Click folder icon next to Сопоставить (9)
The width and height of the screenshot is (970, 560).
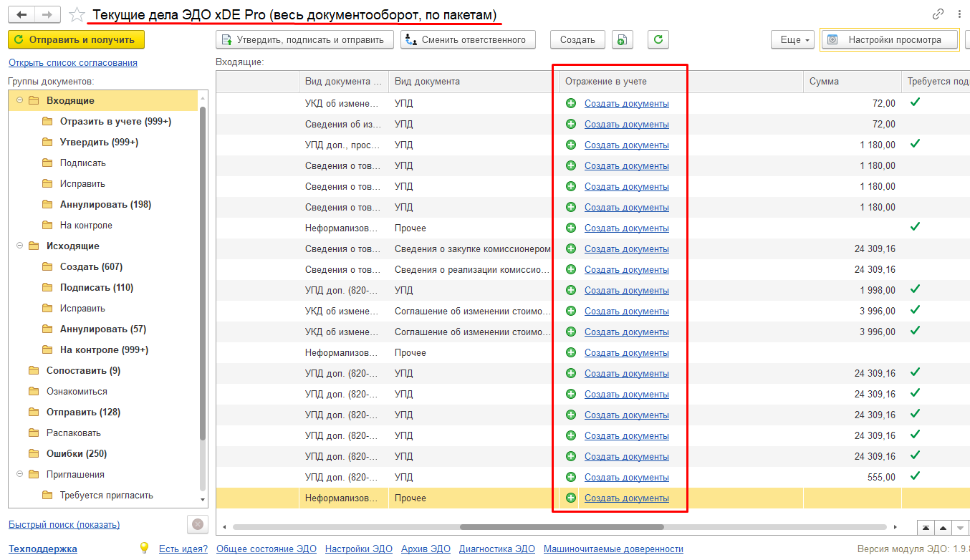[x=34, y=371]
